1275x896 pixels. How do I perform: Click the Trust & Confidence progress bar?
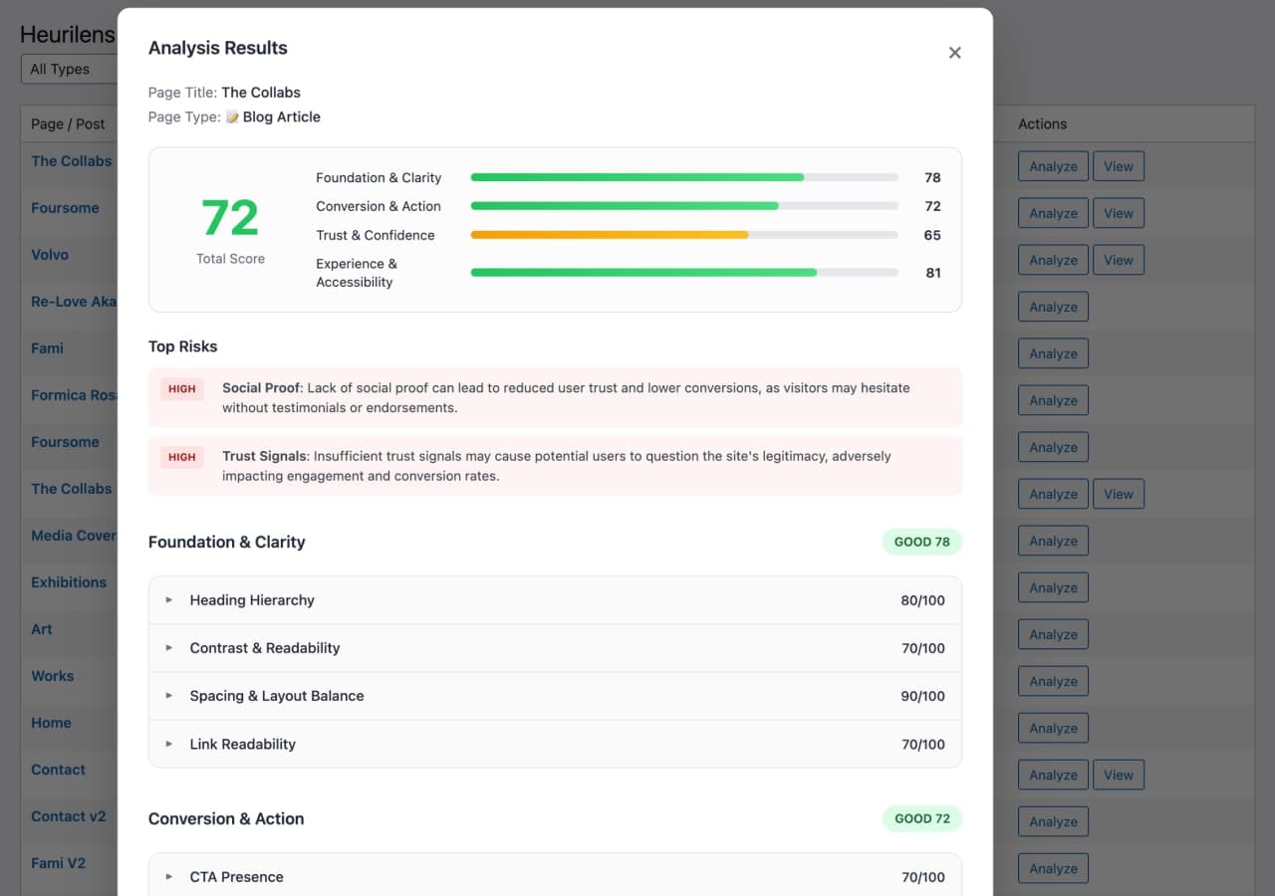(684, 235)
